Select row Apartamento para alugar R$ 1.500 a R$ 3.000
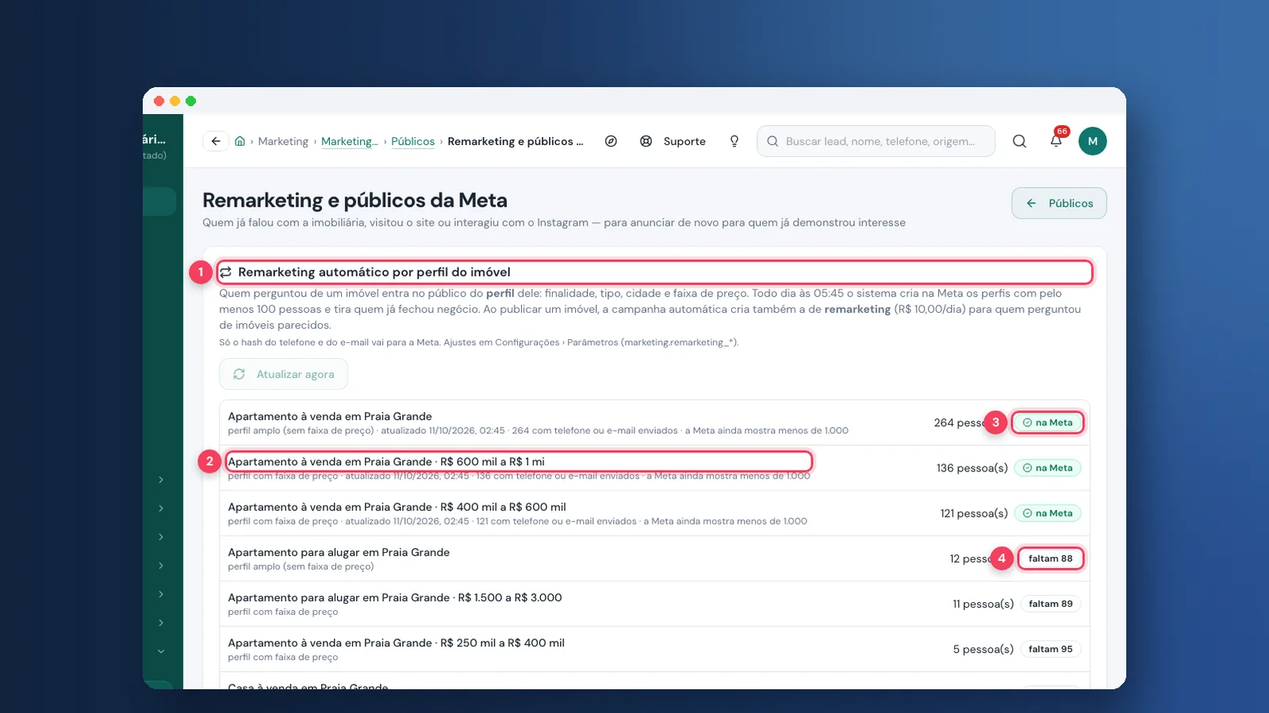This screenshot has width=1269, height=713. (654, 604)
